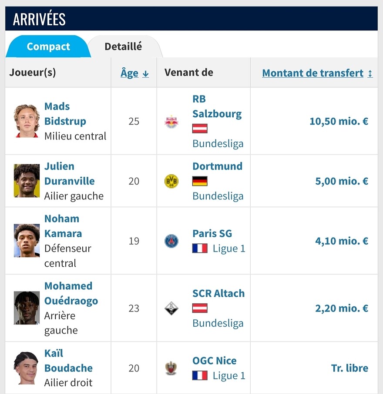Click the Borussia Dortmund club crest icon

tap(171, 181)
